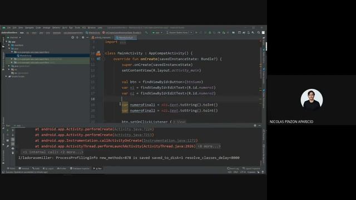
Task: Open Run panel gear settings
Action: [x=255, y=126]
